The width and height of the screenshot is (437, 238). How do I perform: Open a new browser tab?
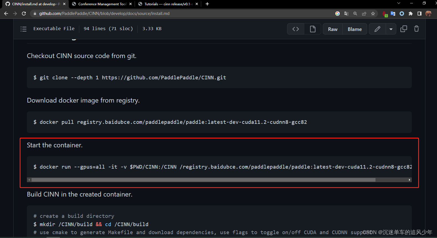(207, 4)
